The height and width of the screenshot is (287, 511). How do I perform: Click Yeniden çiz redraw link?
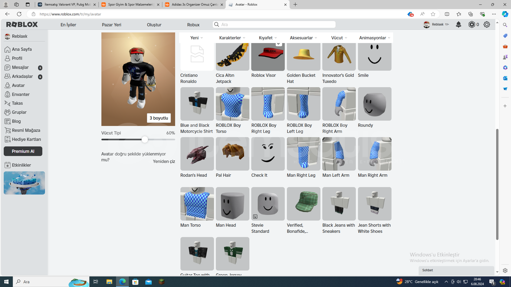point(164,161)
